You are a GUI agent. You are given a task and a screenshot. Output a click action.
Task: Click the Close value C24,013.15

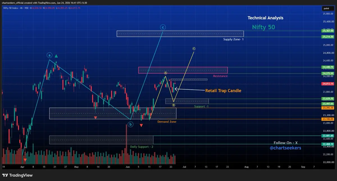tap(75, 8)
